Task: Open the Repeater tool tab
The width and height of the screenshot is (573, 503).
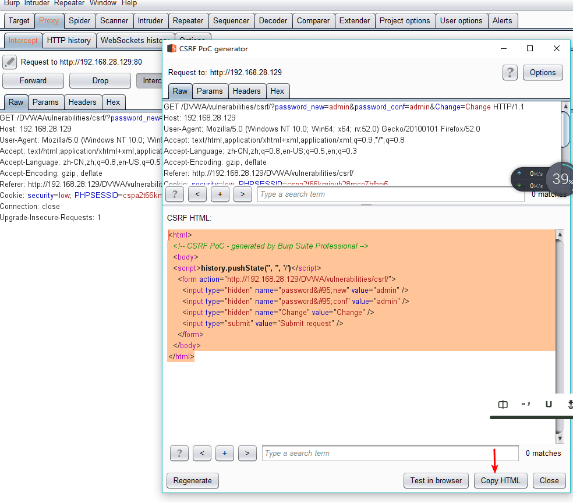Action: click(x=188, y=21)
